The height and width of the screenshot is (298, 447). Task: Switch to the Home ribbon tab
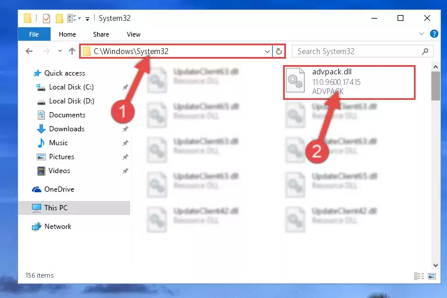(67, 34)
